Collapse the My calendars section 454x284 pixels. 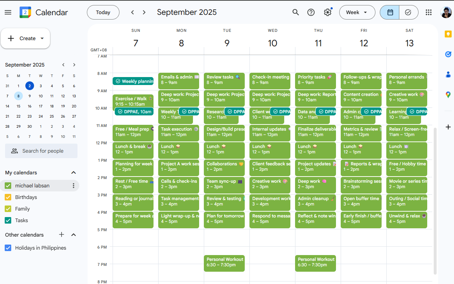click(73, 173)
